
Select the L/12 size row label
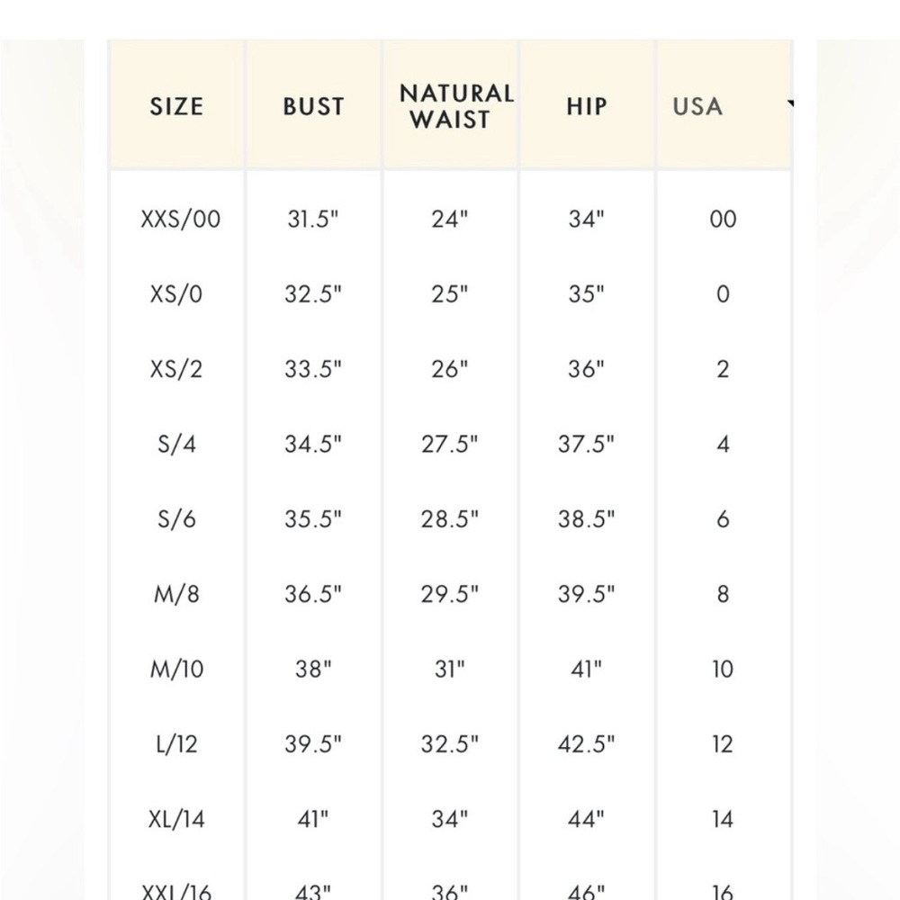coord(176,744)
